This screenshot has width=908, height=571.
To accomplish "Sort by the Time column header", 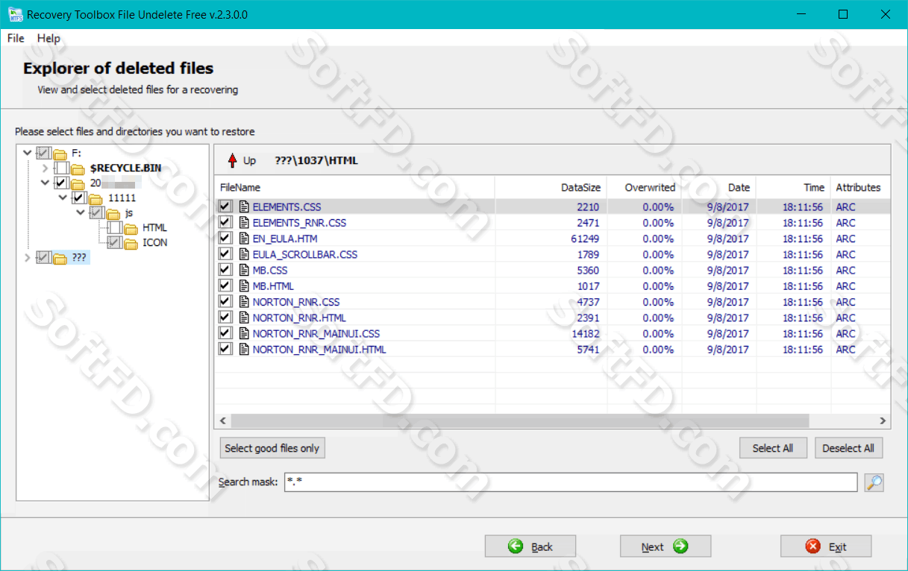I will pos(793,187).
